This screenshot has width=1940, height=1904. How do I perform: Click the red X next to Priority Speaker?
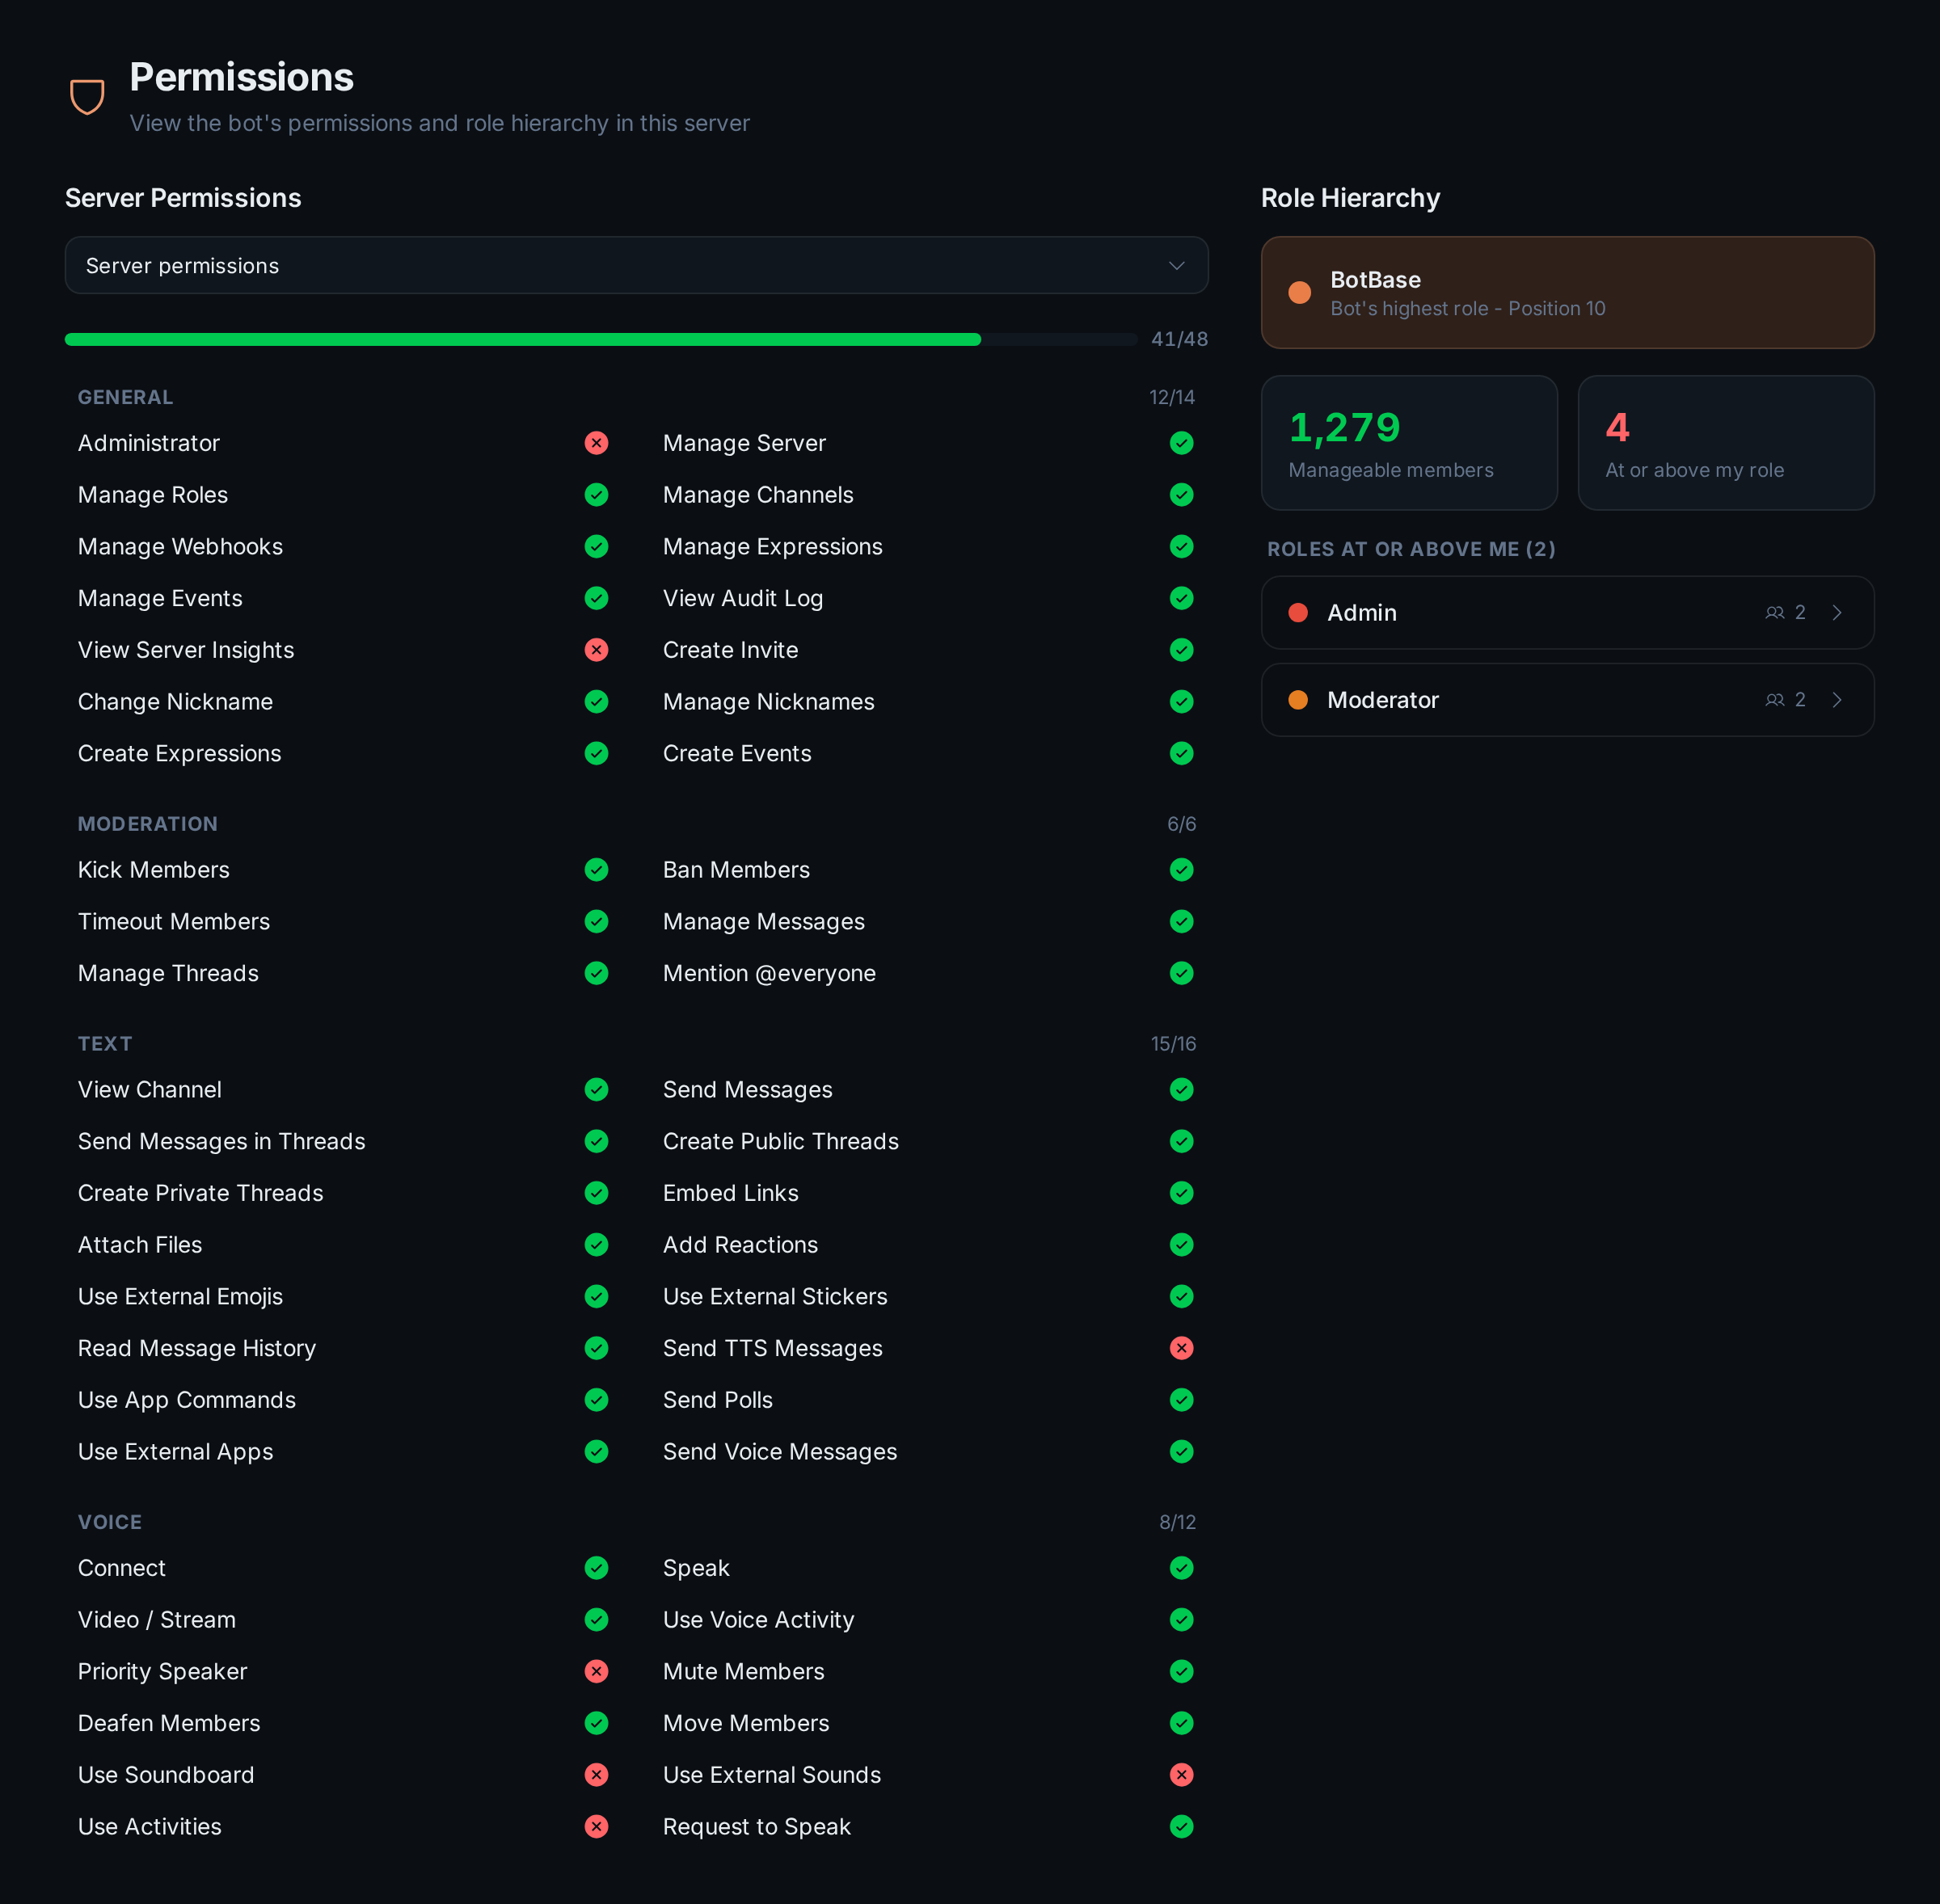click(596, 1671)
